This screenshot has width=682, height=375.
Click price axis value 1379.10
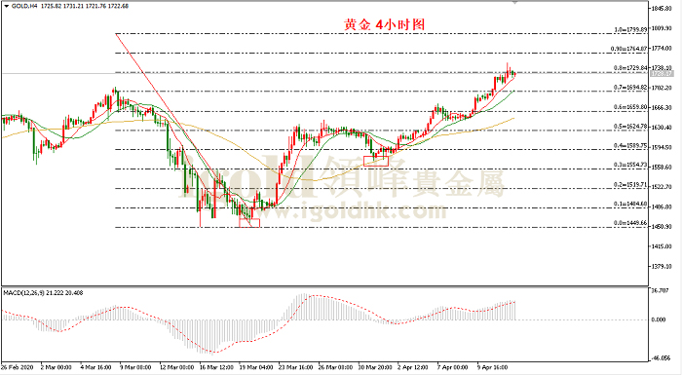[x=662, y=266]
